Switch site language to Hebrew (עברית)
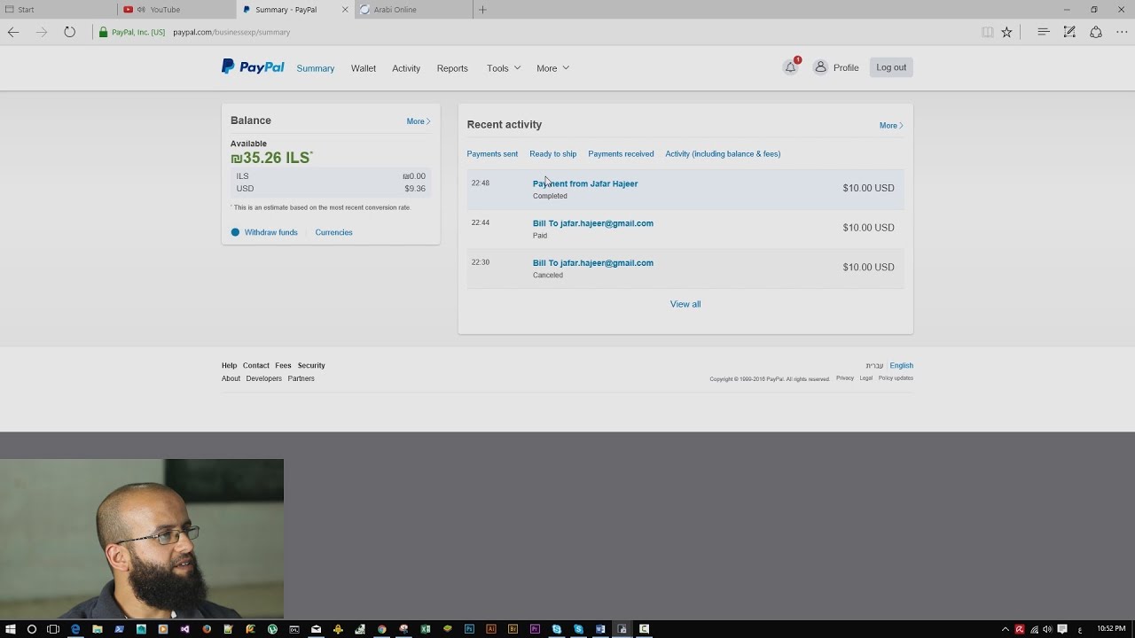The image size is (1135, 638). click(x=874, y=365)
